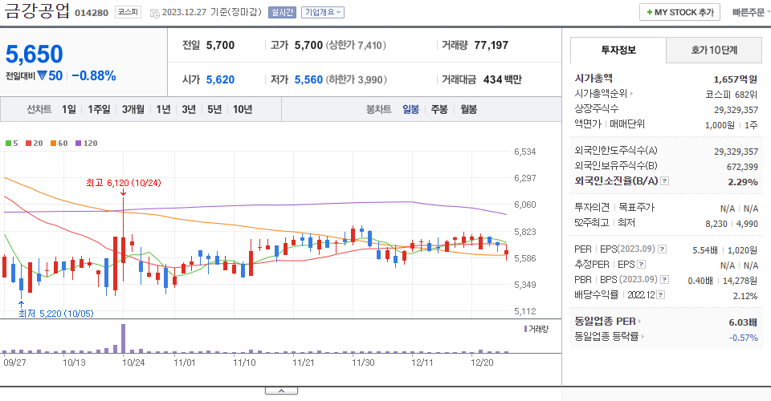This screenshot has width=771, height=401.
Task: Click the 시가 value 5,620
Action: click(220, 79)
